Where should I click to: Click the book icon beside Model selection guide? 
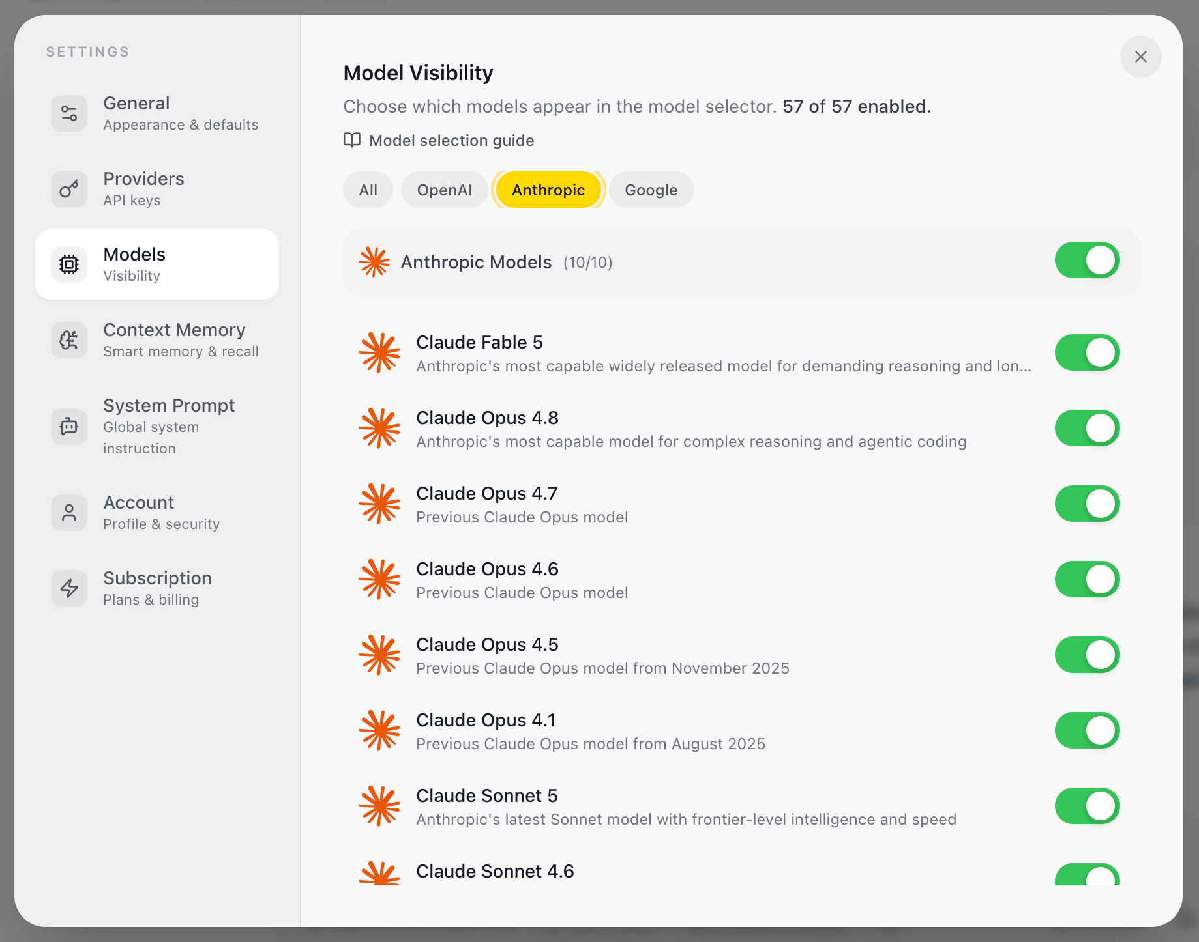pyautogui.click(x=352, y=140)
